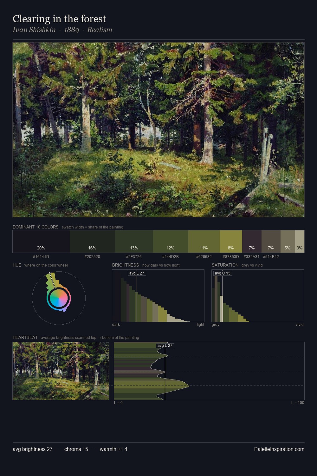Click the HUE section heading
Image resolution: width=317 pixels, height=476 pixels.
(17, 265)
